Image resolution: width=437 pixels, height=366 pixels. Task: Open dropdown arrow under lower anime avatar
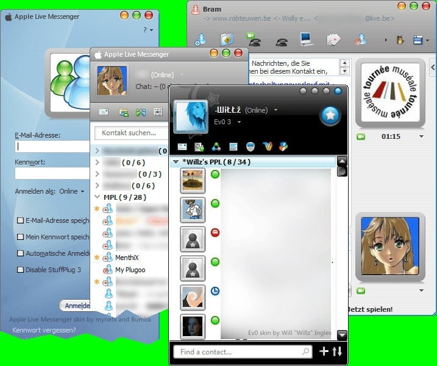click(421, 290)
